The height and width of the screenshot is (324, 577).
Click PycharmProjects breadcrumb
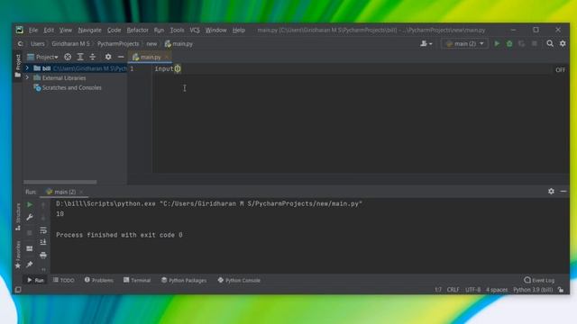coord(118,44)
